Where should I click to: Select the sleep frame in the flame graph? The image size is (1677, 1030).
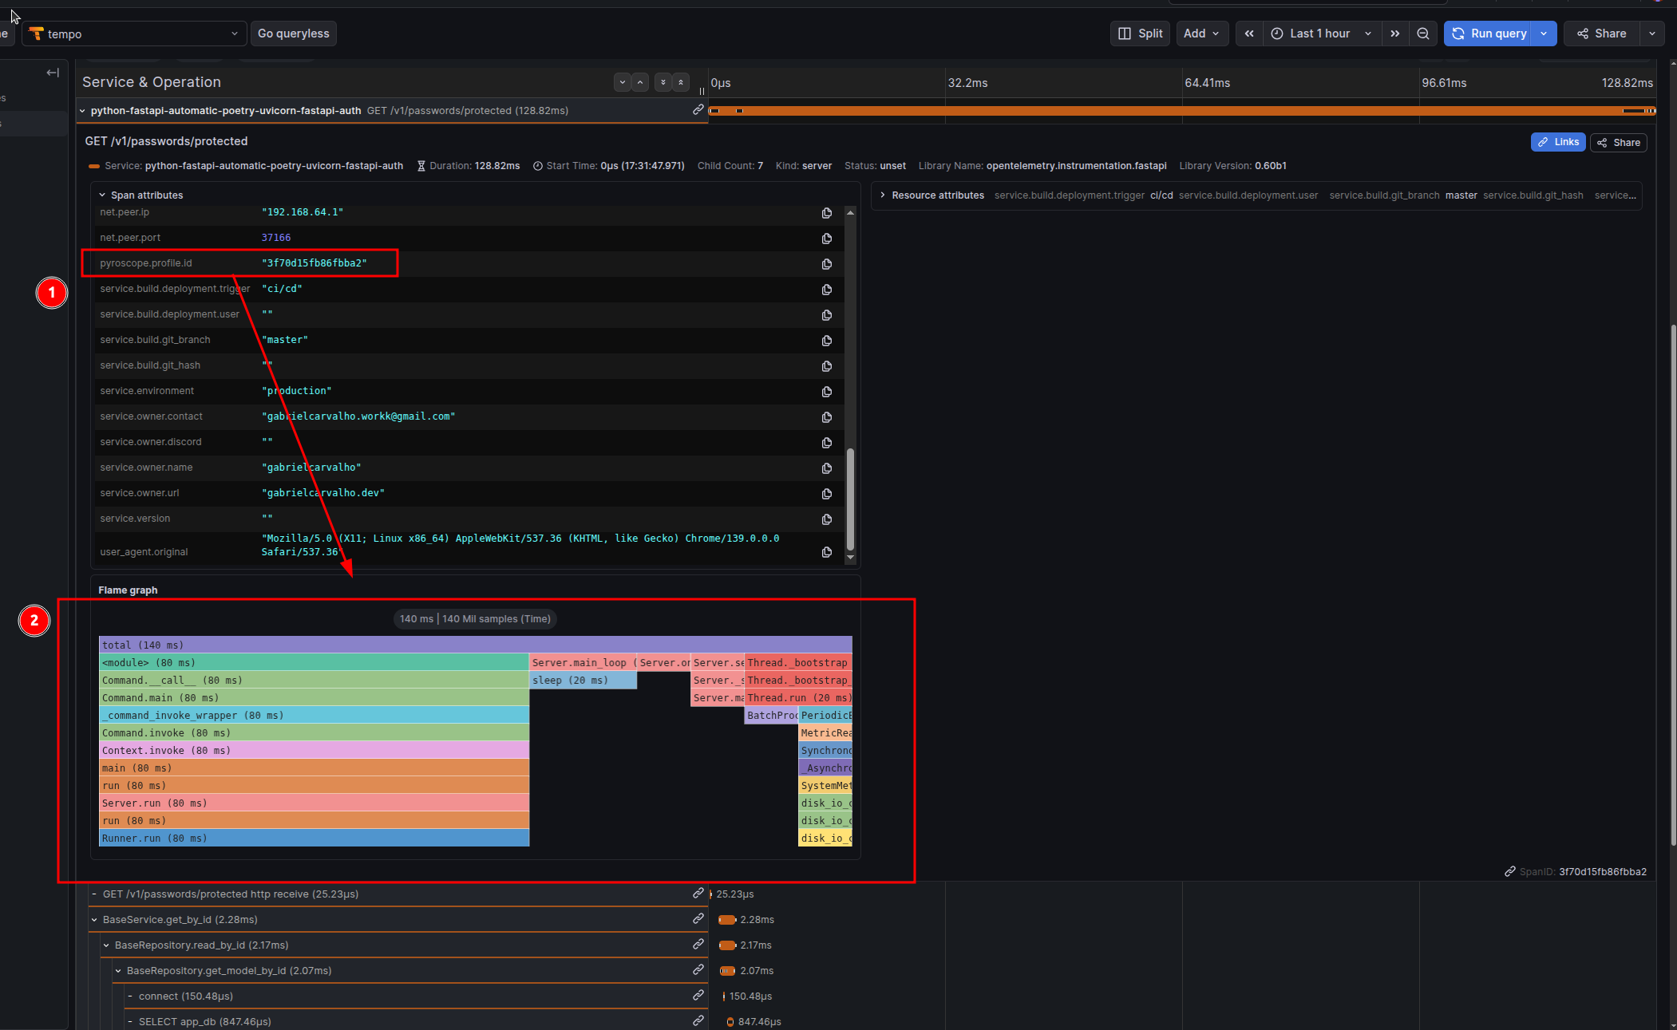(583, 680)
